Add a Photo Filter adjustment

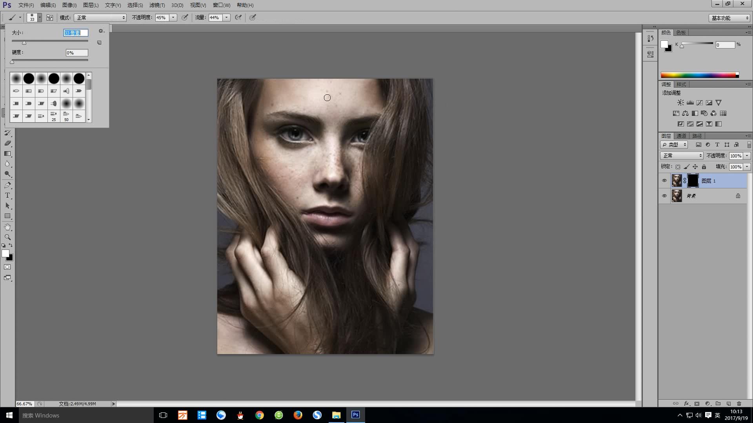tap(704, 113)
